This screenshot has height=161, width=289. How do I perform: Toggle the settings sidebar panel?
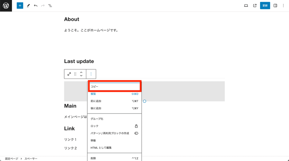(275, 6)
